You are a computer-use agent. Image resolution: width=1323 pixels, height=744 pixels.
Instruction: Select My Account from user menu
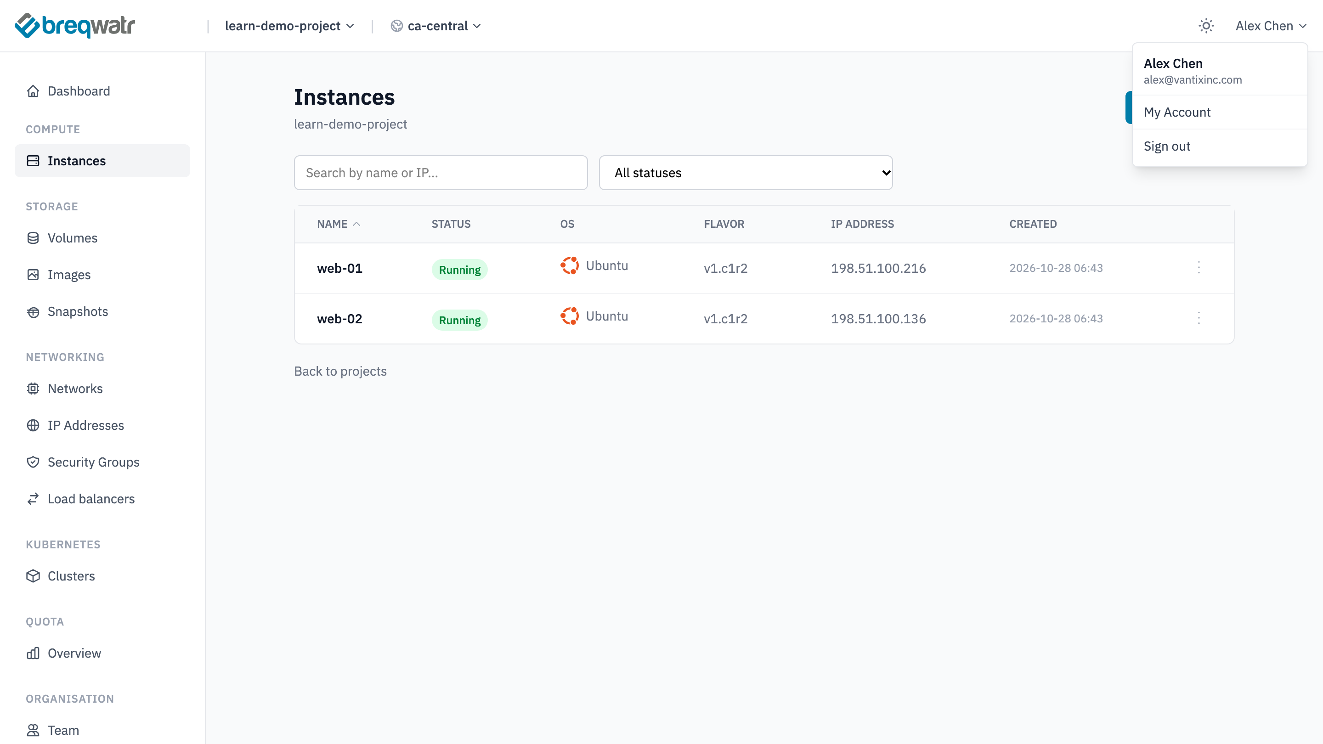coord(1220,112)
